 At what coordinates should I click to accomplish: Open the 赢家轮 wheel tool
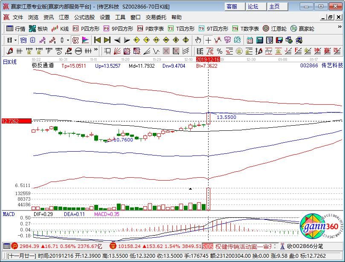coord(302,29)
